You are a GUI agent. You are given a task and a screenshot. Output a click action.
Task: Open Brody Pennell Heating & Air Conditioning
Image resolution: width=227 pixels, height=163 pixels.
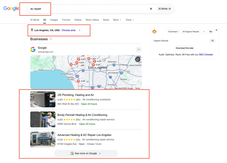pos(82,115)
